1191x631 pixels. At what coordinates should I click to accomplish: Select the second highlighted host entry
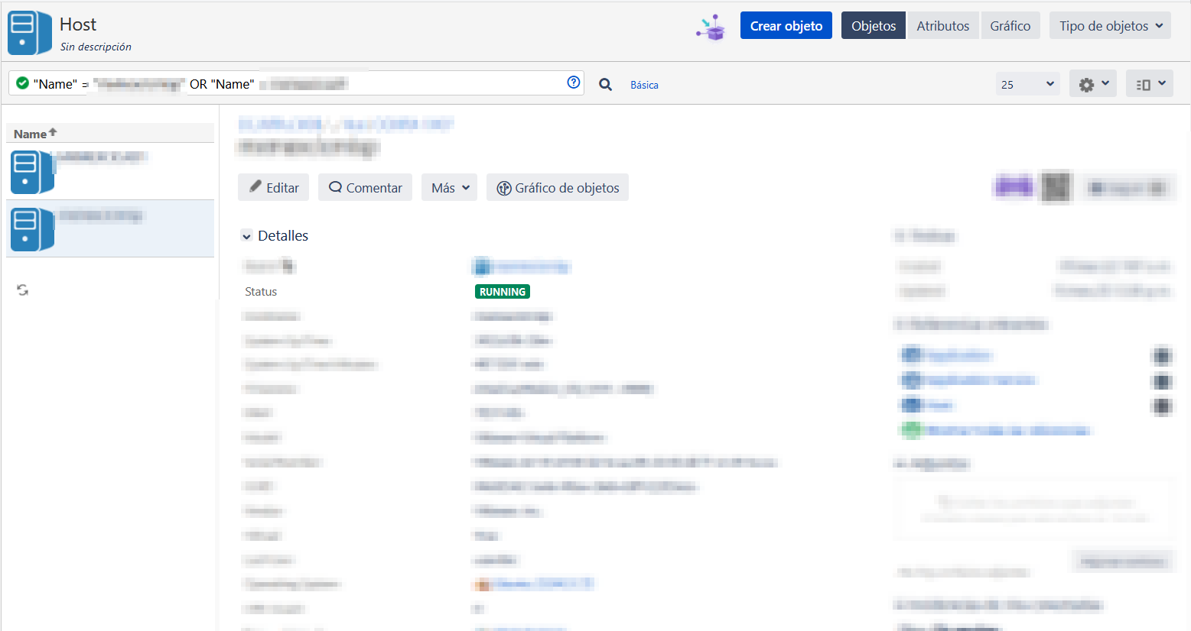(110, 229)
